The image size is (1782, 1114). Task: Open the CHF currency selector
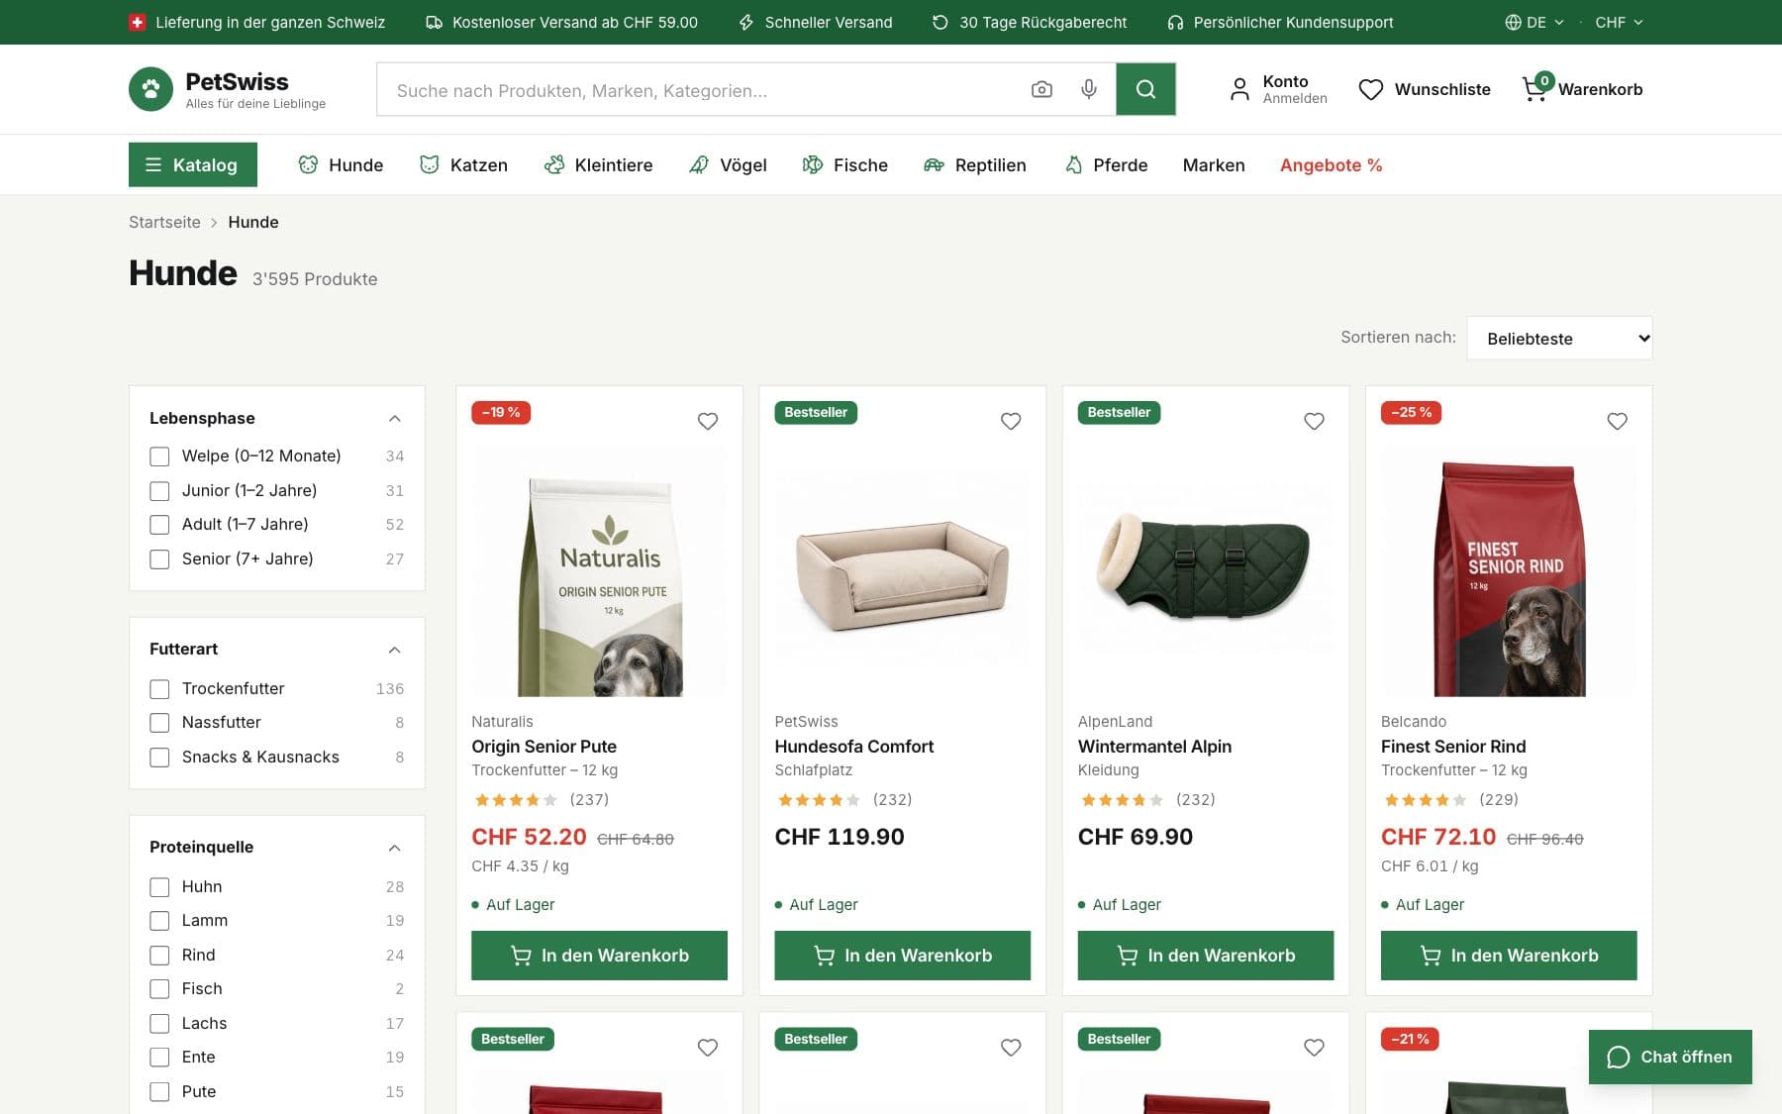(x=1619, y=22)
